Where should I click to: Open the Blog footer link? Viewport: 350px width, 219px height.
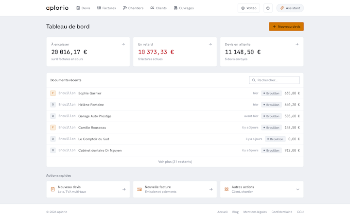tap(235, 212)
